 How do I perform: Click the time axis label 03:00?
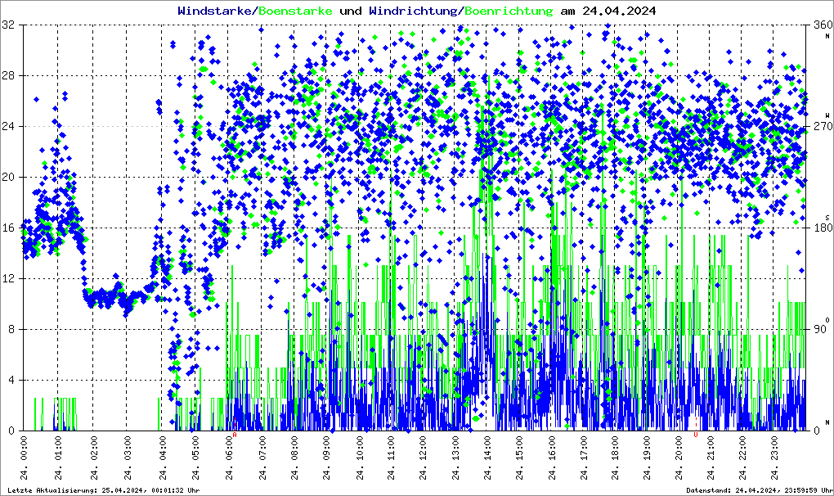127,458
